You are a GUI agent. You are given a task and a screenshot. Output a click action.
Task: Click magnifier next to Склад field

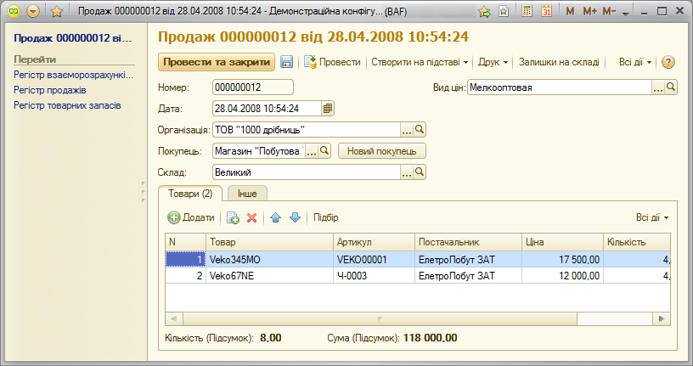click(x=420, y=172)
